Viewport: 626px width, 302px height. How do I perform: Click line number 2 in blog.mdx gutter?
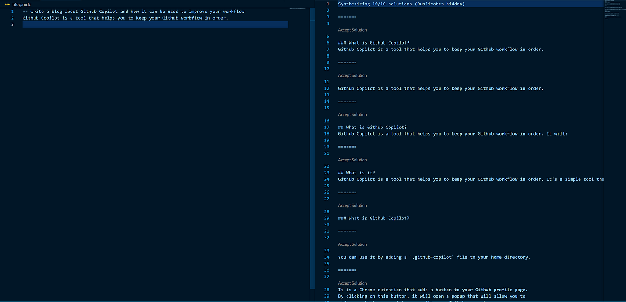(x=12, y=18)
